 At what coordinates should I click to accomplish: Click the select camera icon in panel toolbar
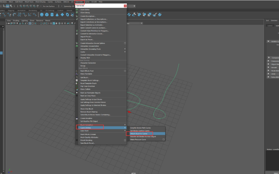click(9, 23)
